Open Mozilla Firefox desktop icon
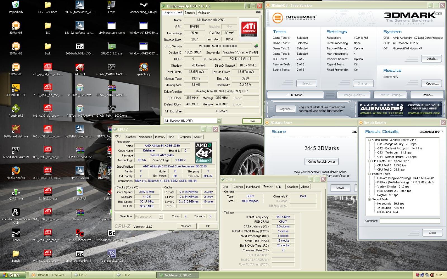Screen dimensions: 447x279 click(16, 173)
